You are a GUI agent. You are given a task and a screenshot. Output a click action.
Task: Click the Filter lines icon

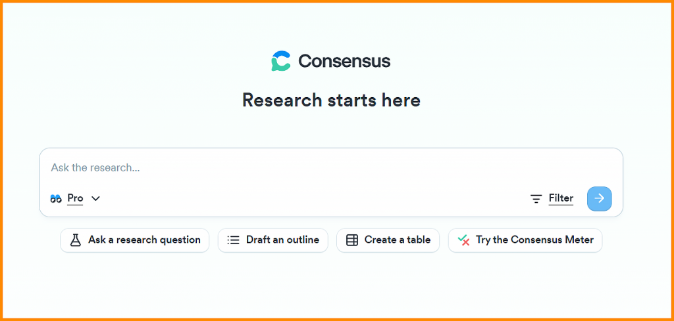click(536, 198)
